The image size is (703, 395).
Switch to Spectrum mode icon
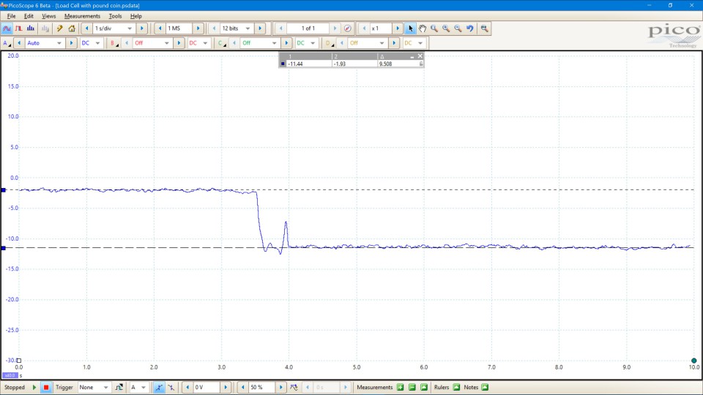click(31, 29)
